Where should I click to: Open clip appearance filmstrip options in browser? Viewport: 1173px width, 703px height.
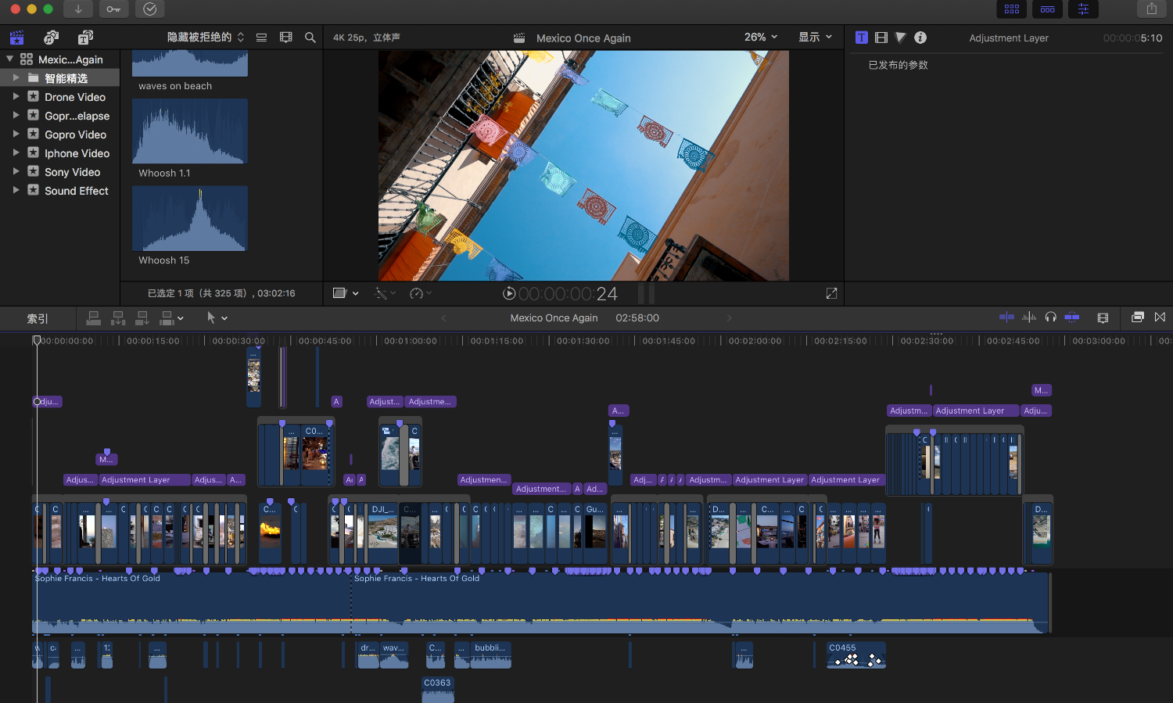pos(286,38)
